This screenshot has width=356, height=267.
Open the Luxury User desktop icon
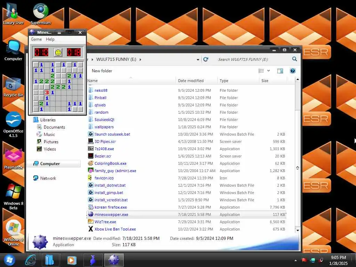[13, 14]
